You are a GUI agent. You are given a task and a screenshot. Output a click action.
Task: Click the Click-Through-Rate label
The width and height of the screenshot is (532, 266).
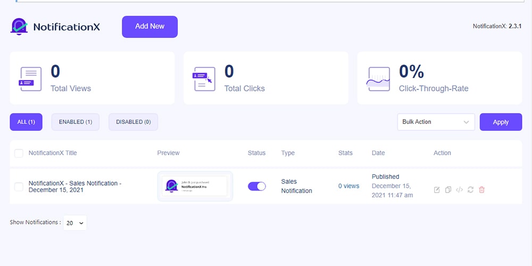point(434,88)
